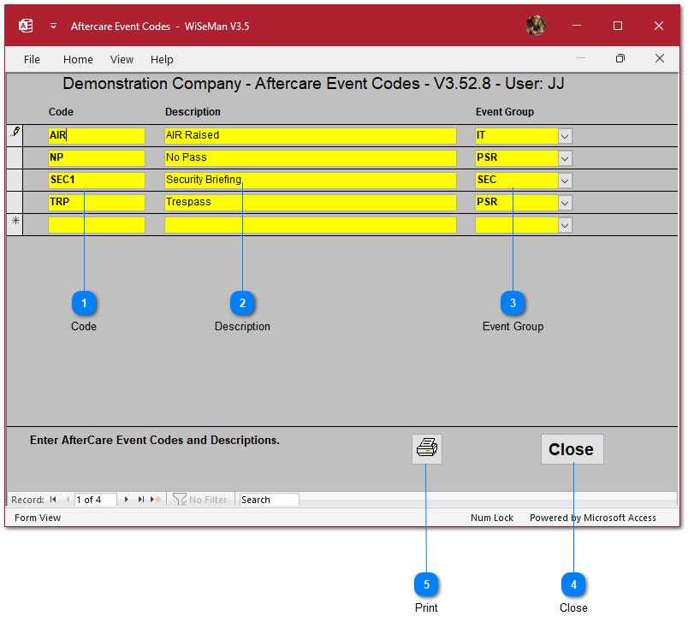
Task: Expand Event Group dropdown for SEC1 row
Action: tap(565, 181)
